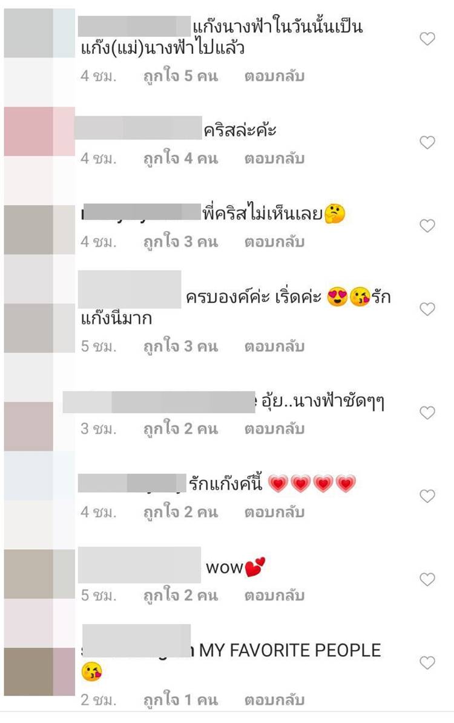Open the profile picture of first commenter
Screen dimensions: 454x723
click(x=39, y=33)
